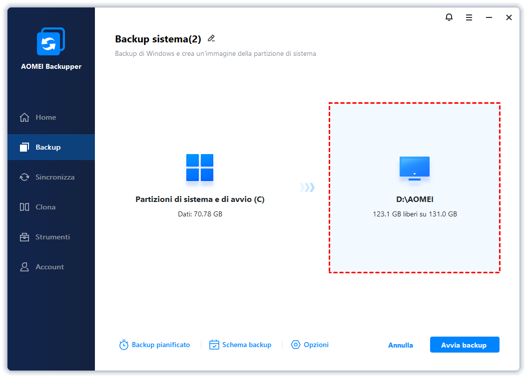
Task: Click the Opzioni hexagon gear icon
Action: 296,345
